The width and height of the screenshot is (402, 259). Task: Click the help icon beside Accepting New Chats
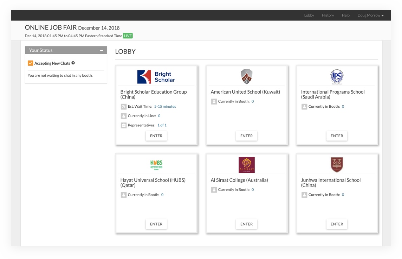point(73,63)
